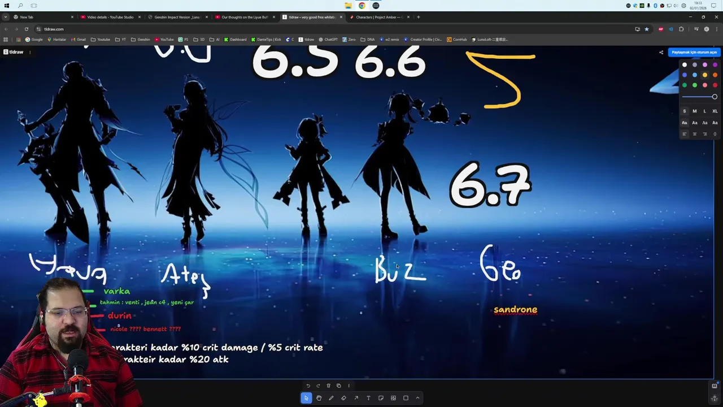The height and width of the screenshot is (407, 723).
Task: Open the vertical align option
Action: 715,134
